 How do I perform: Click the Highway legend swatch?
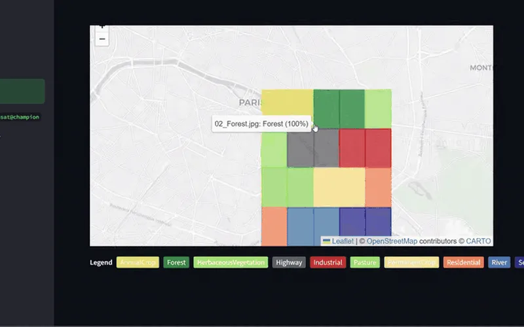click(289, 262)
